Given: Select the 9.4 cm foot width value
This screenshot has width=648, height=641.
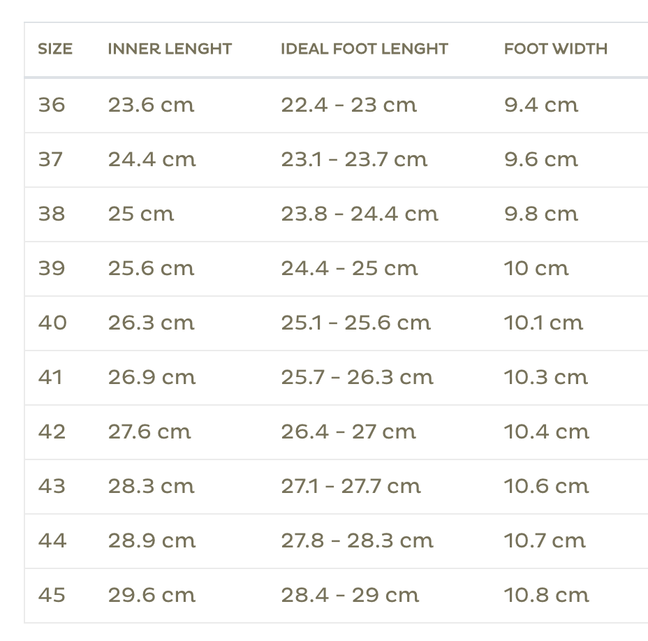Looking at the screenshot, I should (x=541, y=105).
